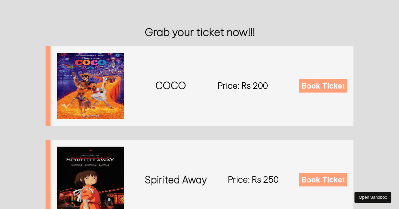Click the orange accent bar on COCO card
Image resolution: width=399 pixels, height=209 pixels.
[48, 86]
